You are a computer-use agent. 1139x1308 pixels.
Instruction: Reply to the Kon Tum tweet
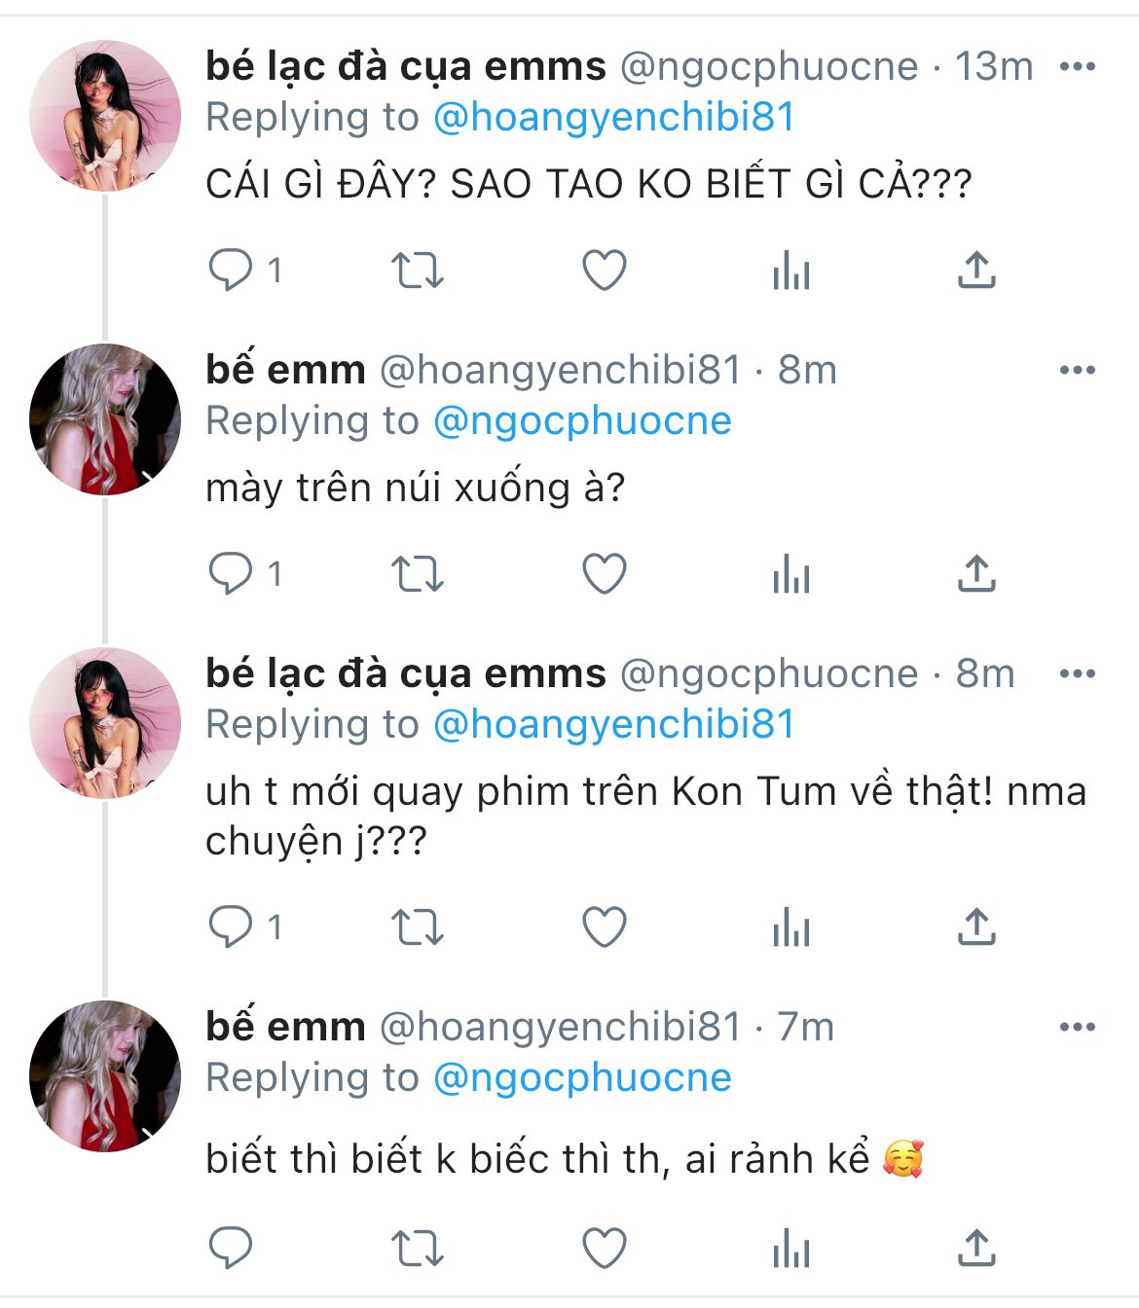[231, 927]
